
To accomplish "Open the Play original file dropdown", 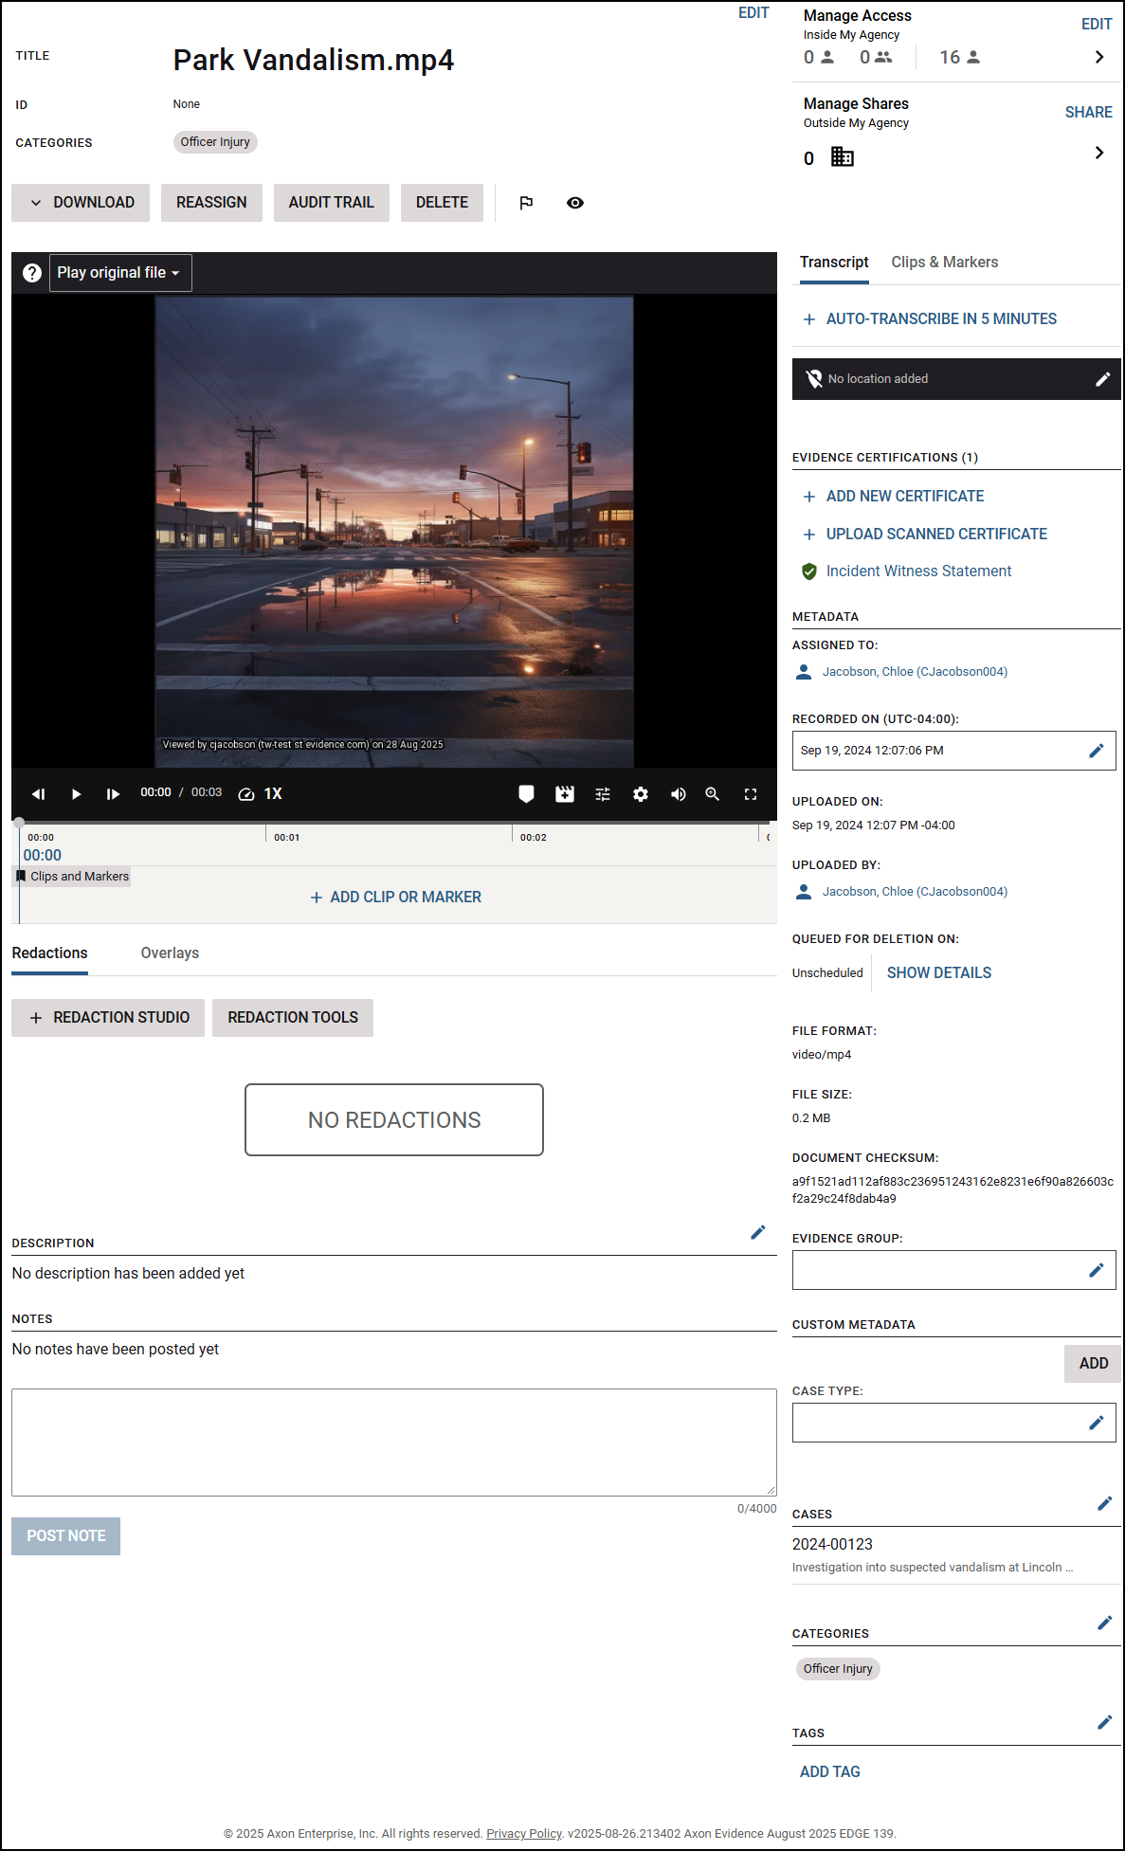I will [120, 273].
